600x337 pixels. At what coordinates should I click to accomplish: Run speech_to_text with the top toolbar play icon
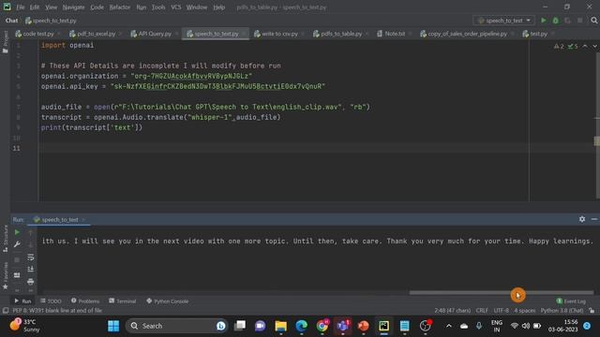pos(544,21)
